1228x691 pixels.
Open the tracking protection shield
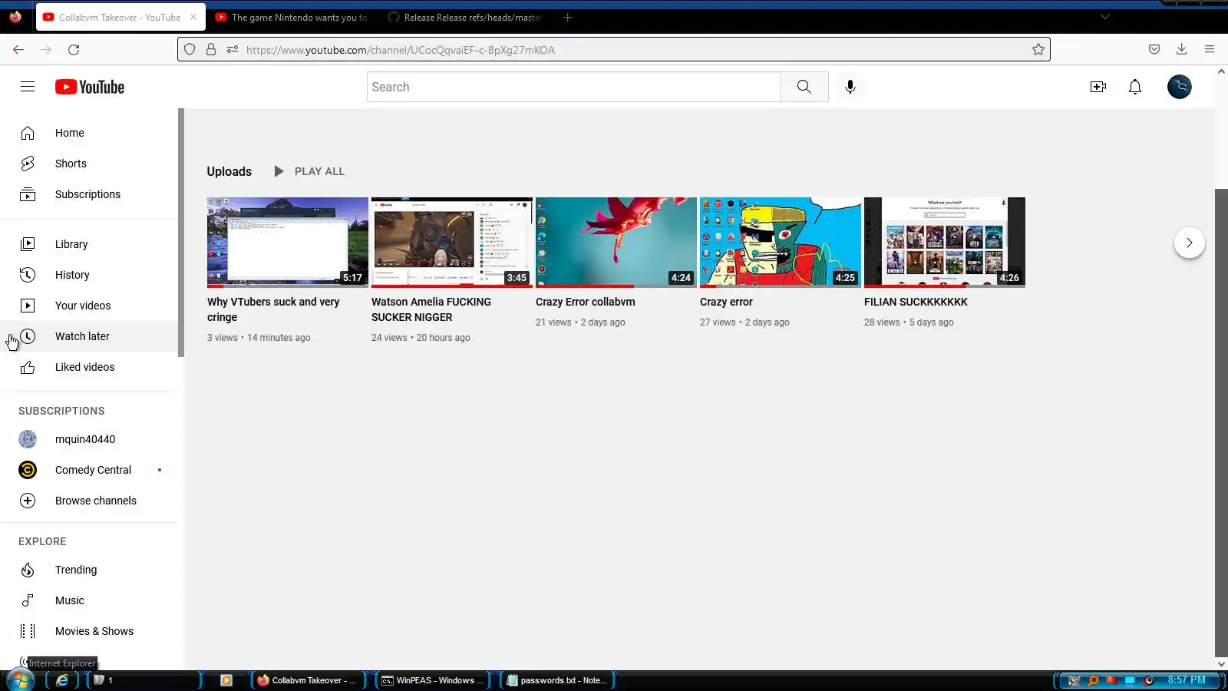pos(190,50)
